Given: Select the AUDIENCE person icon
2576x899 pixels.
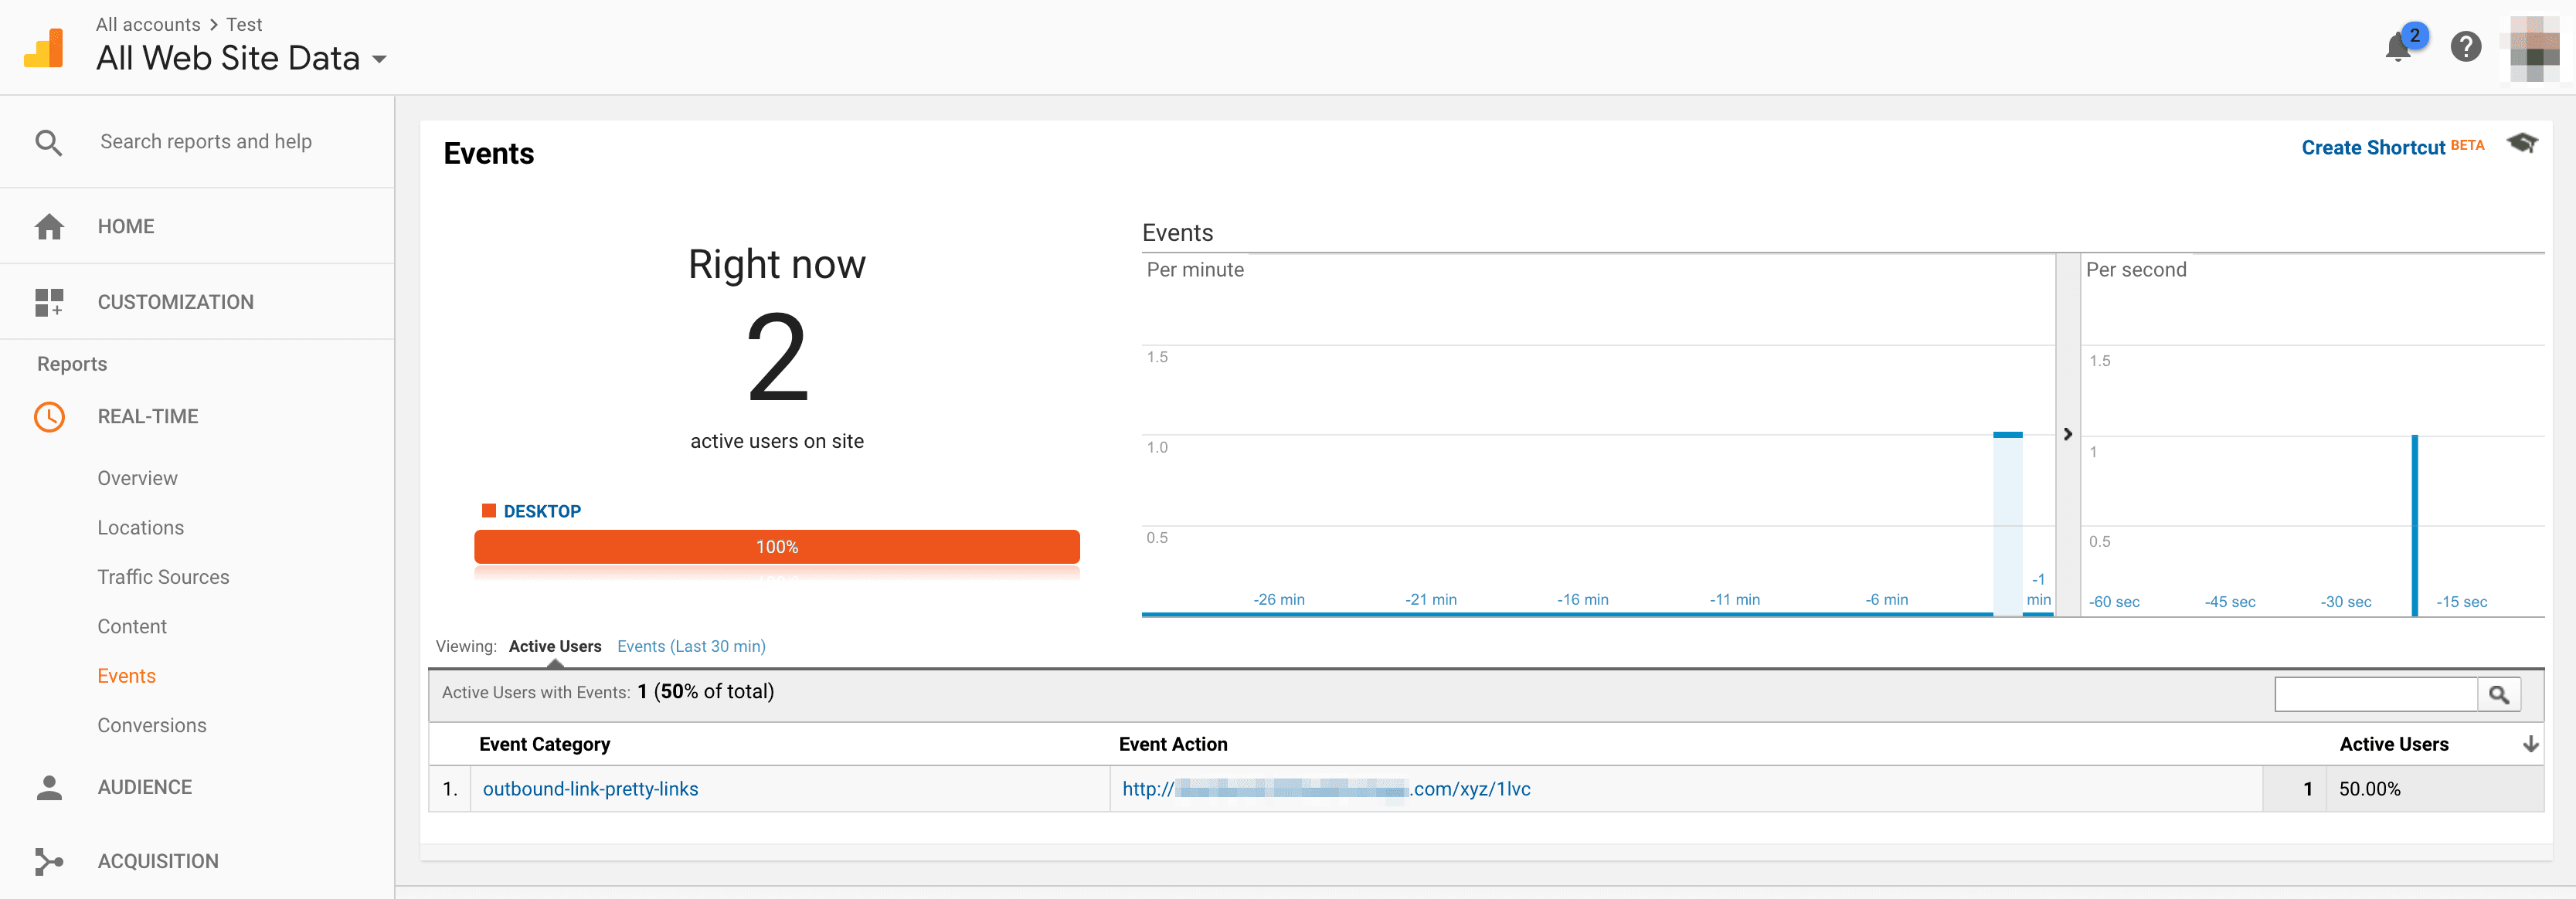Looking at the screenshot, I should click(x=49, y=787).
